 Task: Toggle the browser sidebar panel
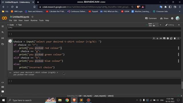170,7
